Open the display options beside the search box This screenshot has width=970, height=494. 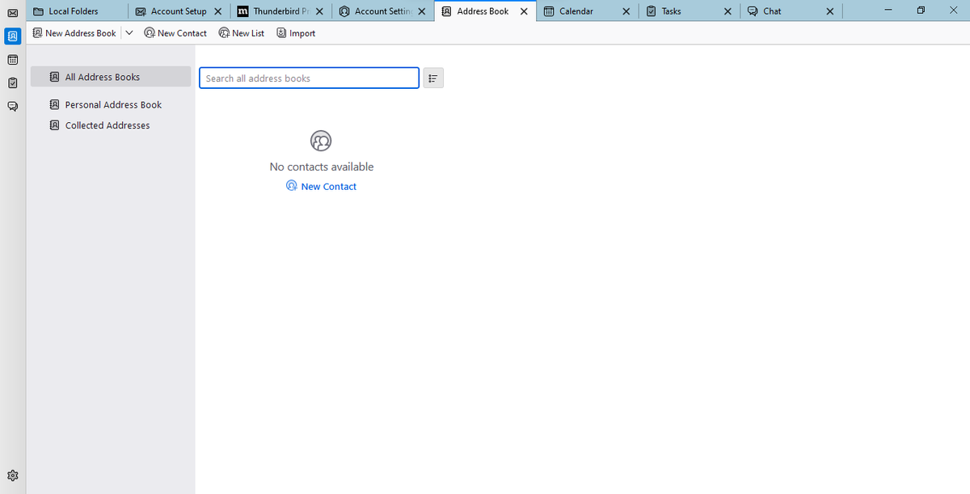click(433, 78)
